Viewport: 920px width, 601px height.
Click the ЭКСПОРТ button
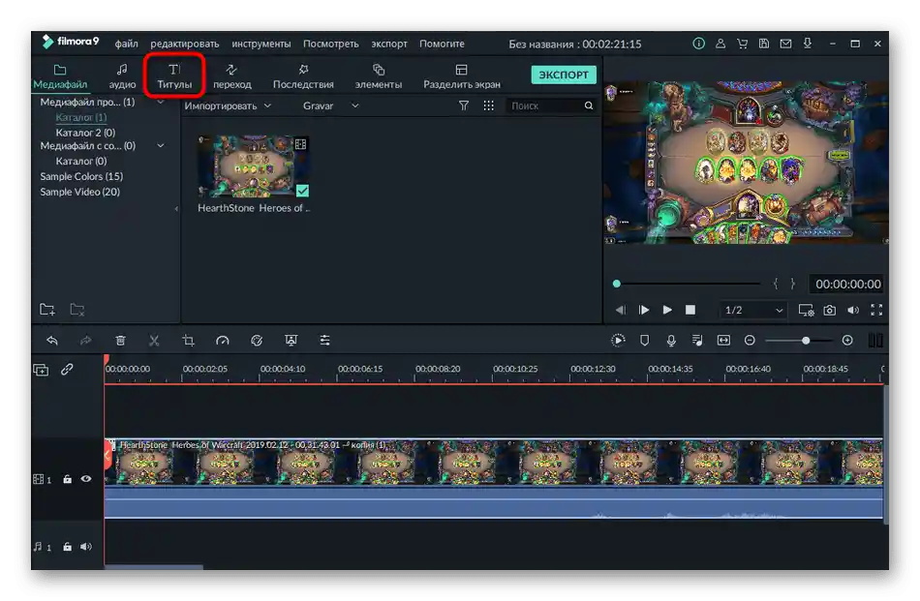pos(563,75)
